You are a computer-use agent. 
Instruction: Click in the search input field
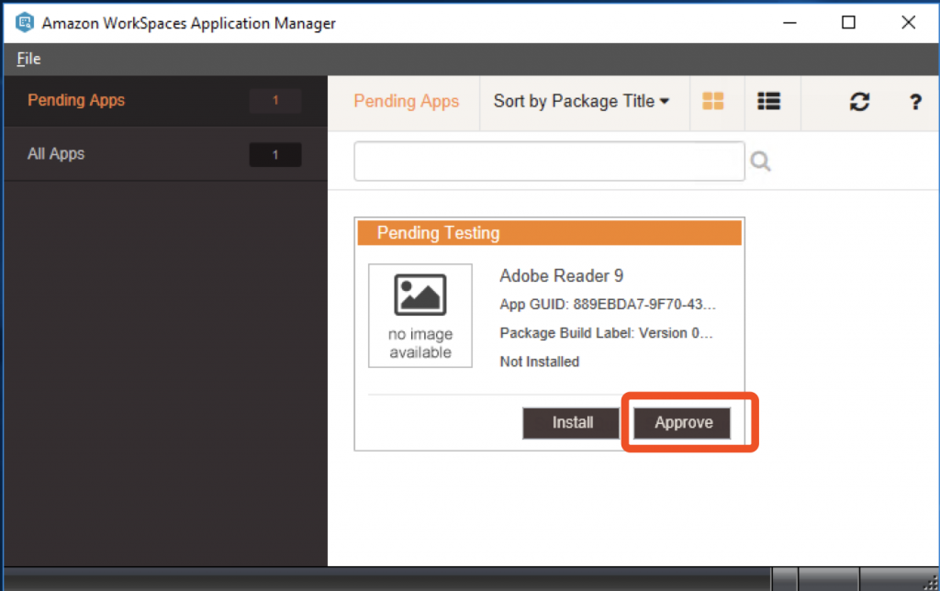(x=549, y=162)
